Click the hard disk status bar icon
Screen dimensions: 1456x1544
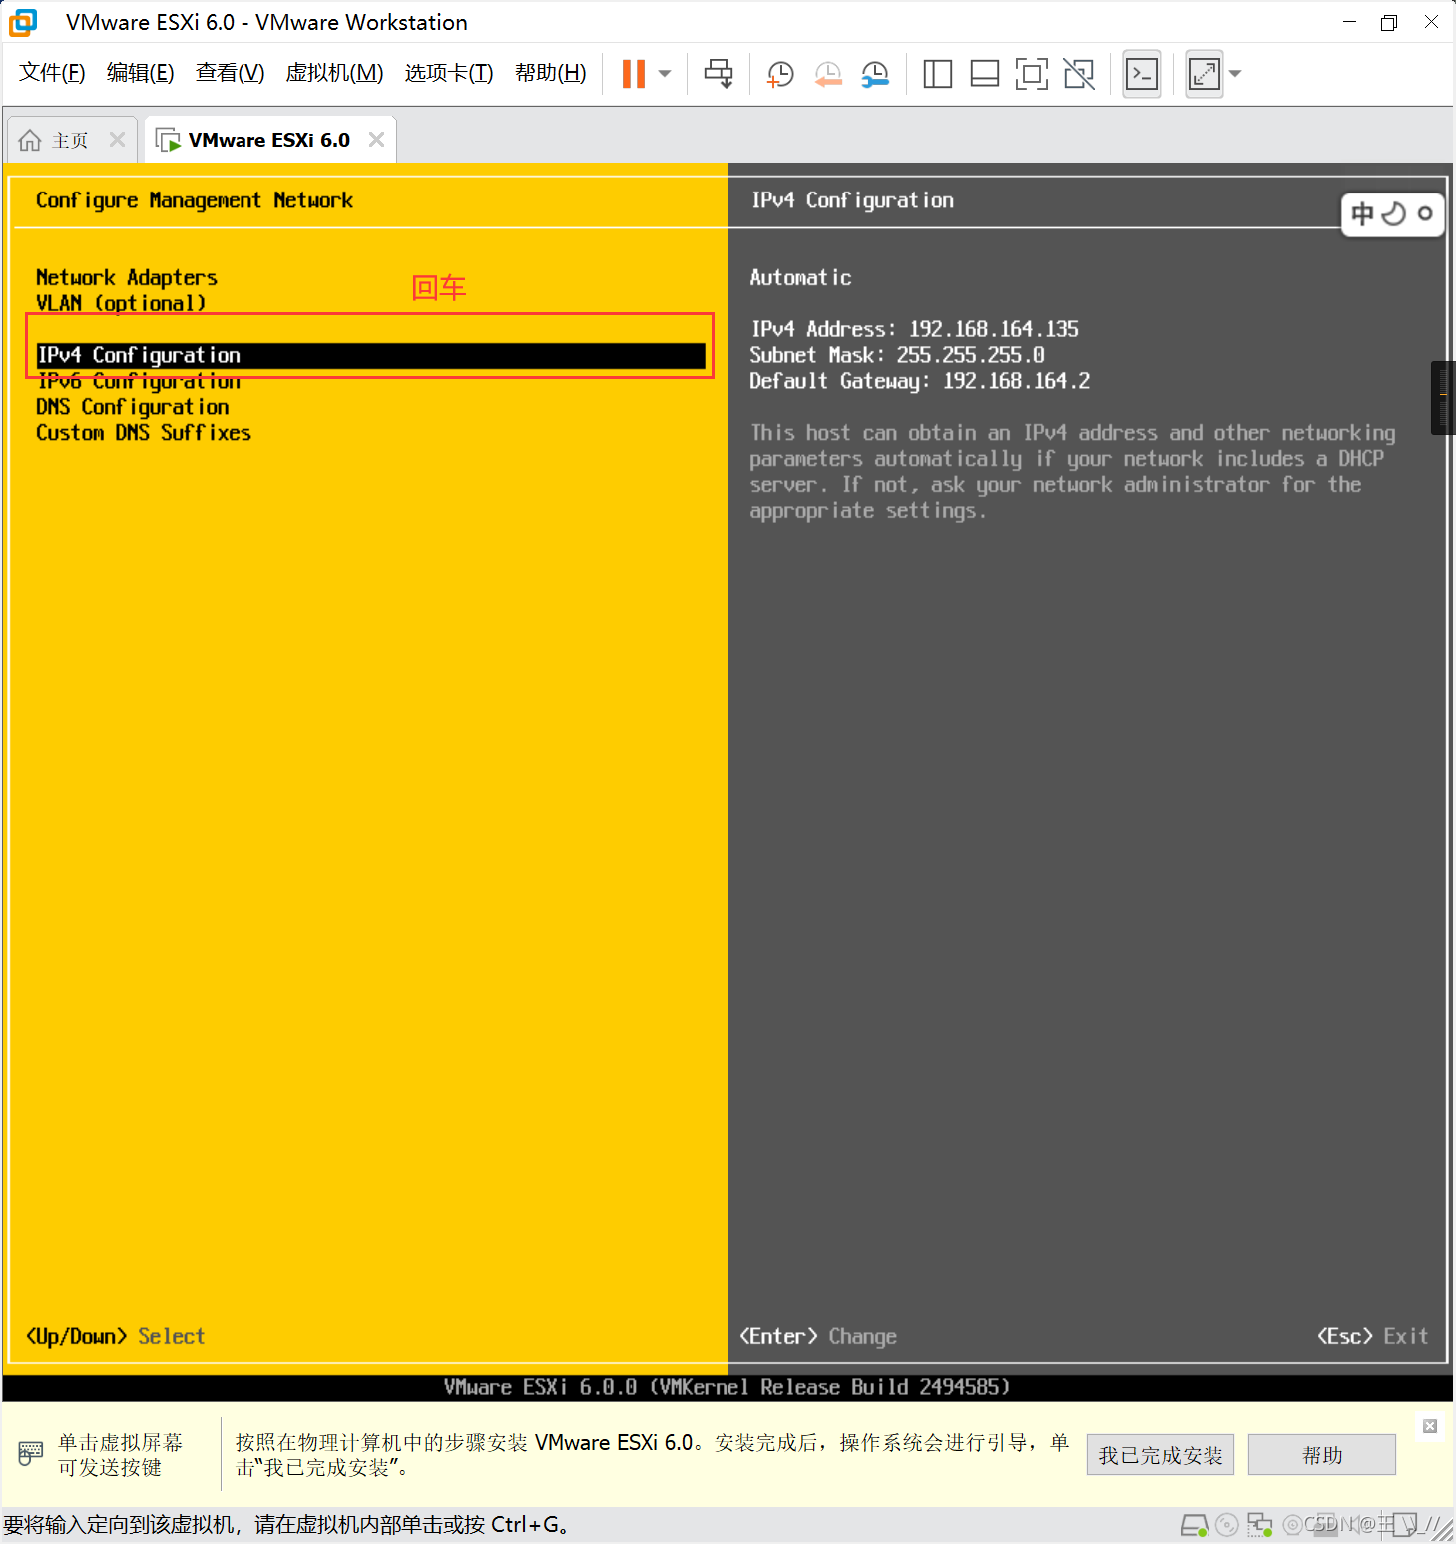(x=1194, y=1525)
